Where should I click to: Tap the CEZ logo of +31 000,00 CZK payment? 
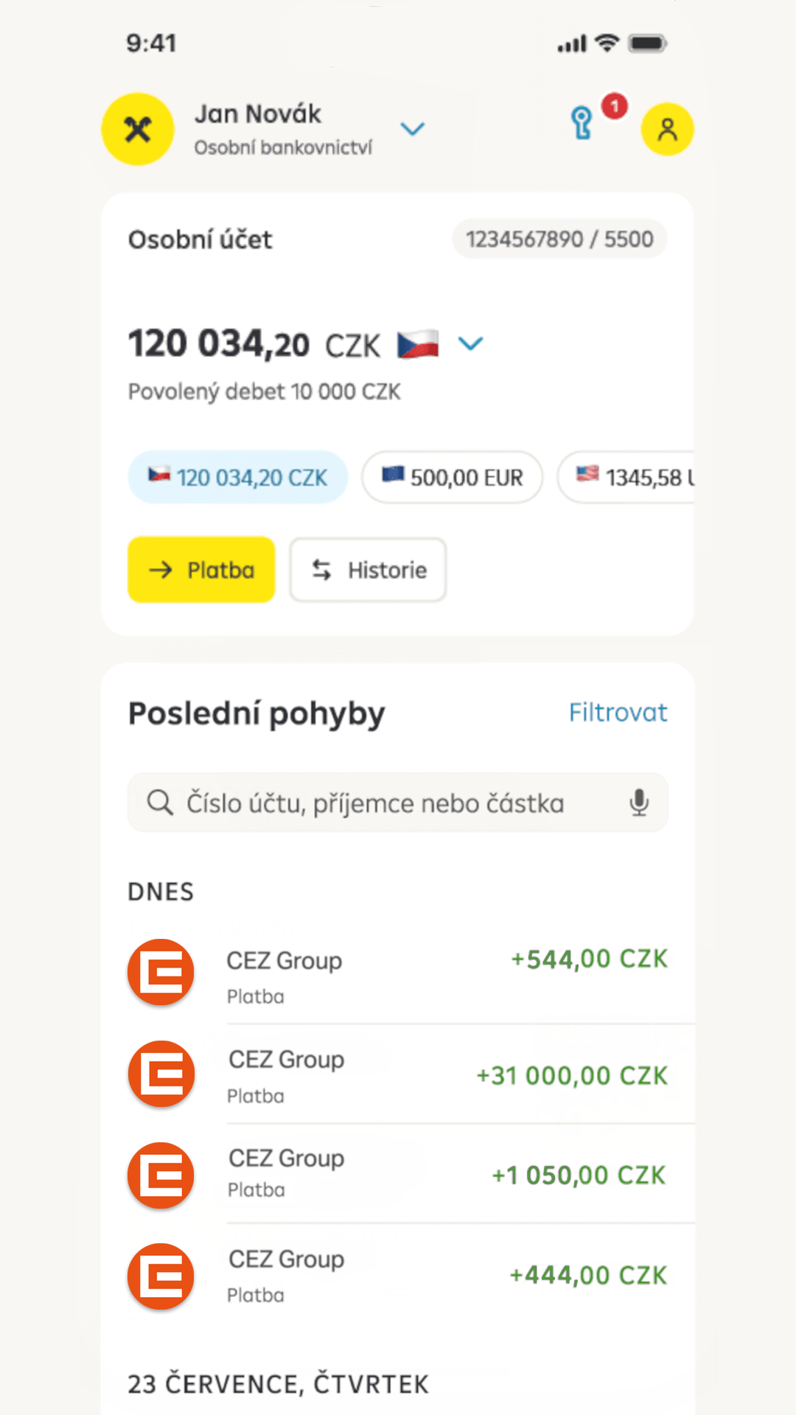click(x=161, y=1074)
